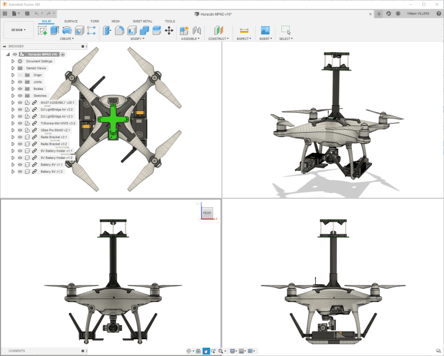The image size is (444, 356).
Task: Select the Offset Plane construct icon
Action: (x=218, y=31)
